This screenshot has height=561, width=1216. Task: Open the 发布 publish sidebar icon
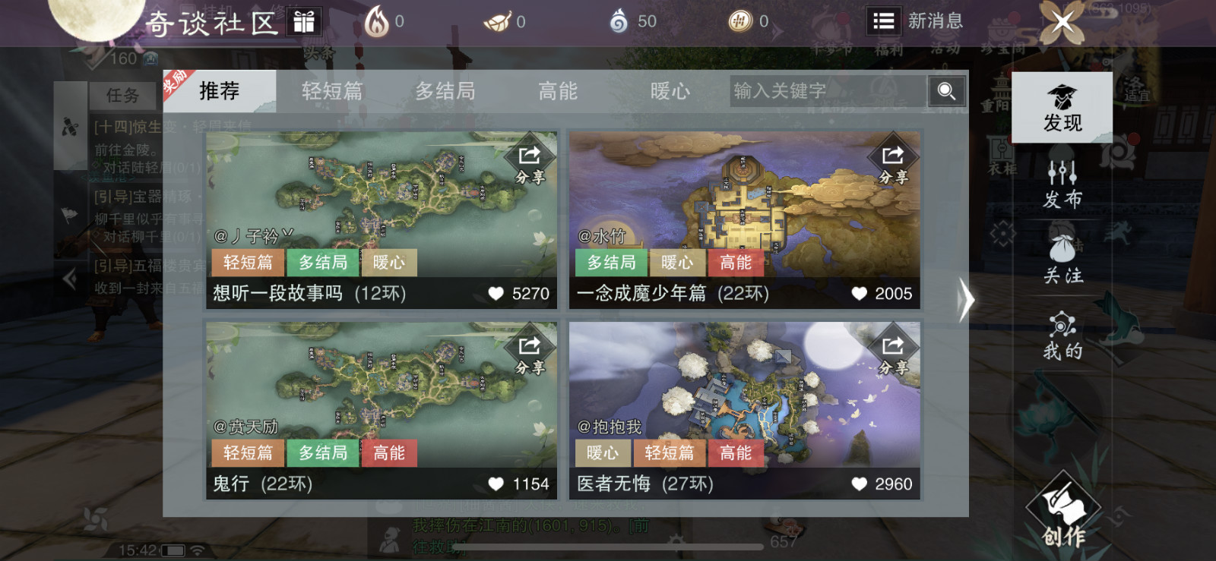(1062, 184)
